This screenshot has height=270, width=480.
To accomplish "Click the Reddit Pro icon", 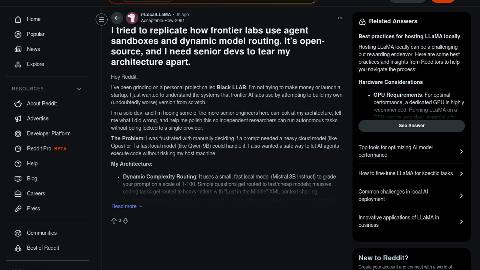I will [x=18, y=149].
